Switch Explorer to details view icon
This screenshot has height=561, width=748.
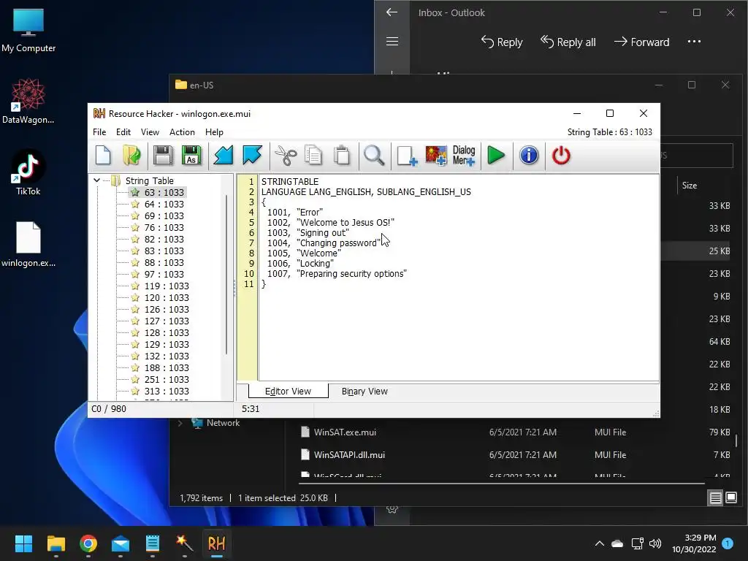(x=716, y=498)
